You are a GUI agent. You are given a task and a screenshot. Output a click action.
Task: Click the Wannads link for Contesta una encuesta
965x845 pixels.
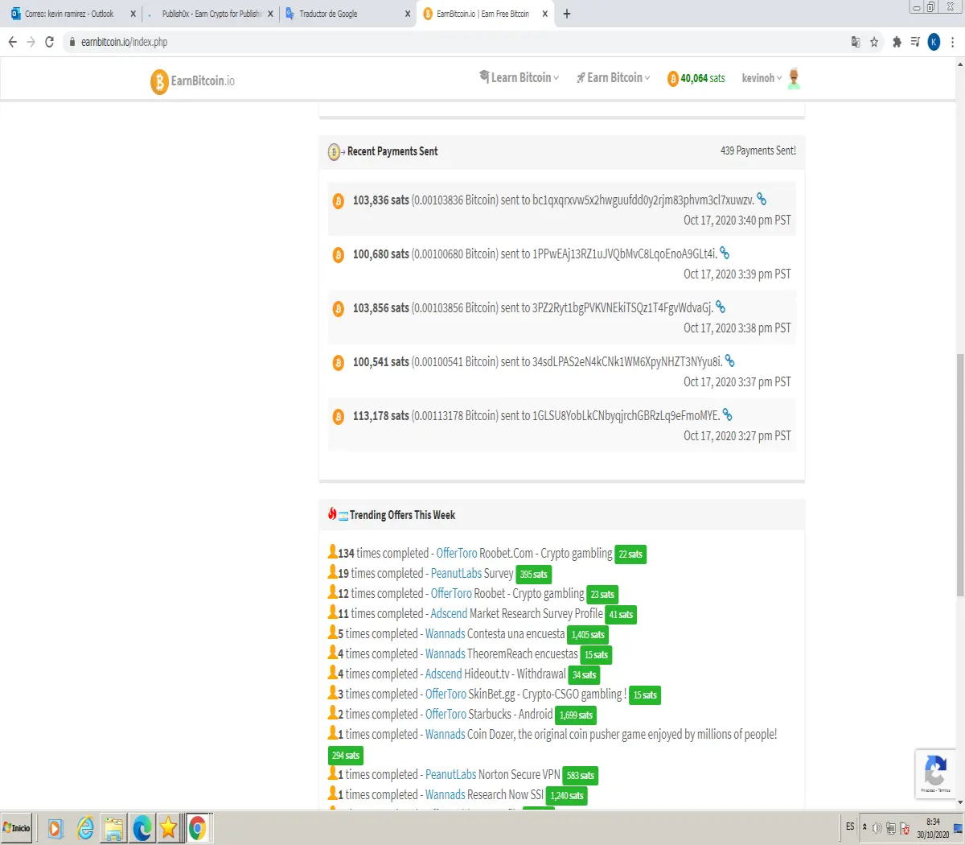tap(445, 633)
